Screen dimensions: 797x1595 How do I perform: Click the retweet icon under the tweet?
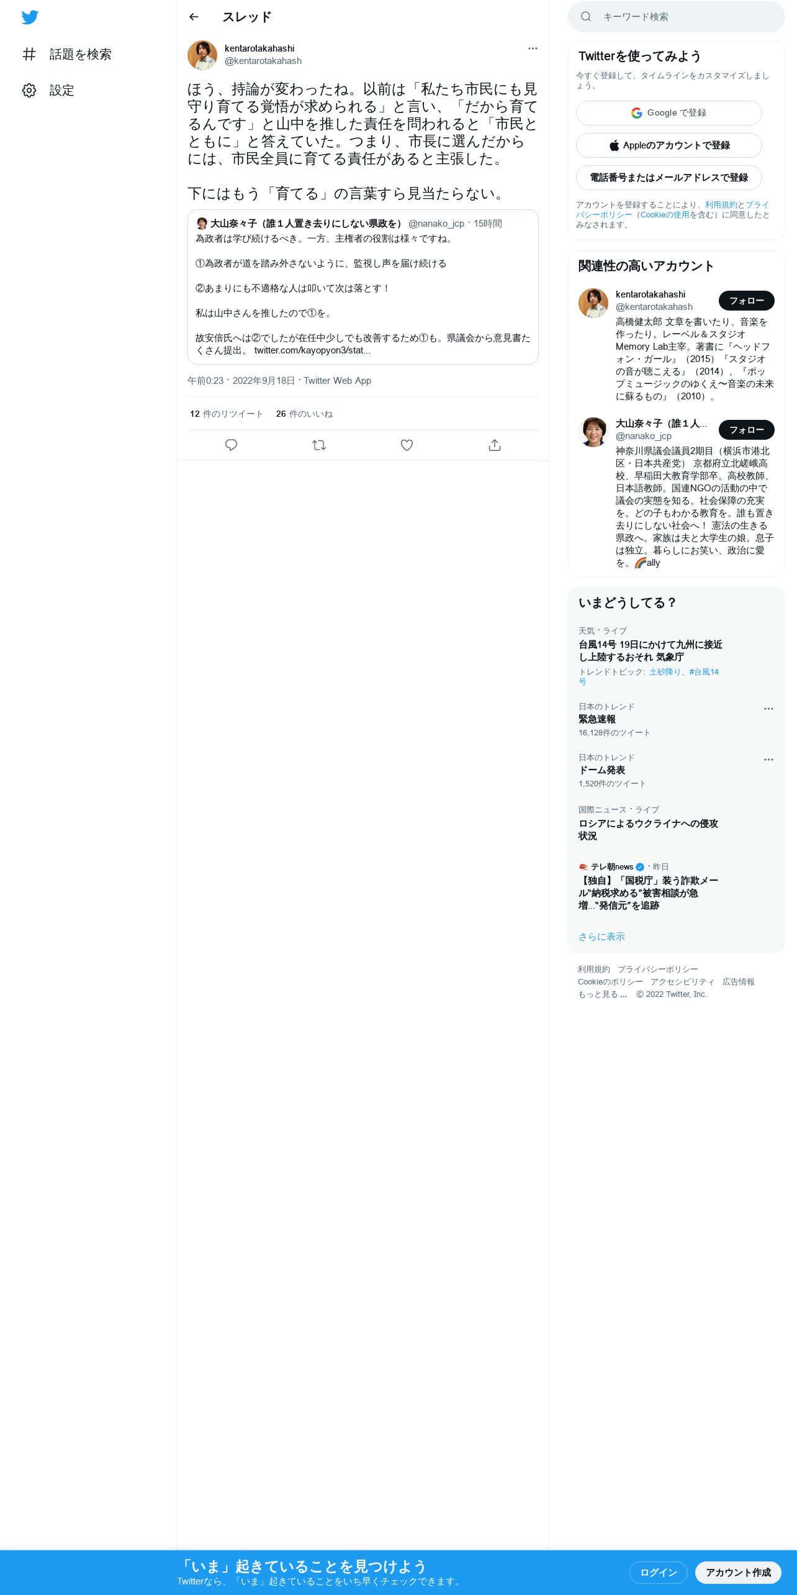(x=319, y=445)
